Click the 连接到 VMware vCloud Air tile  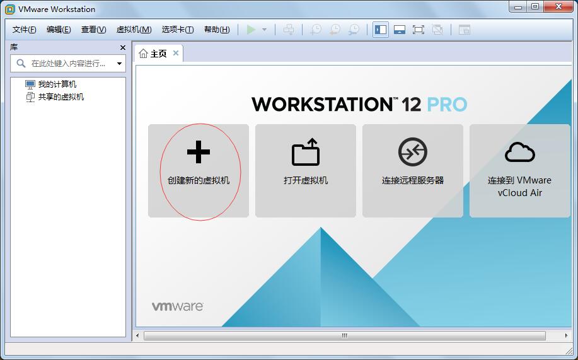520,171
